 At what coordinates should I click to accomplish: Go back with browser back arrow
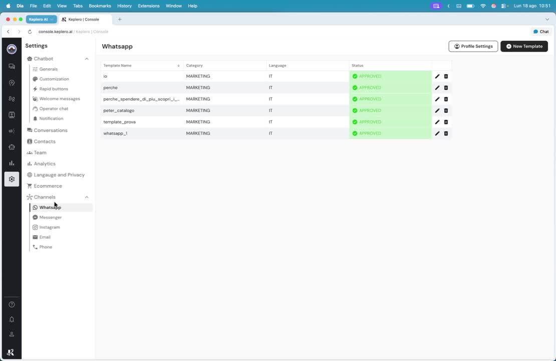coord(8,32)
